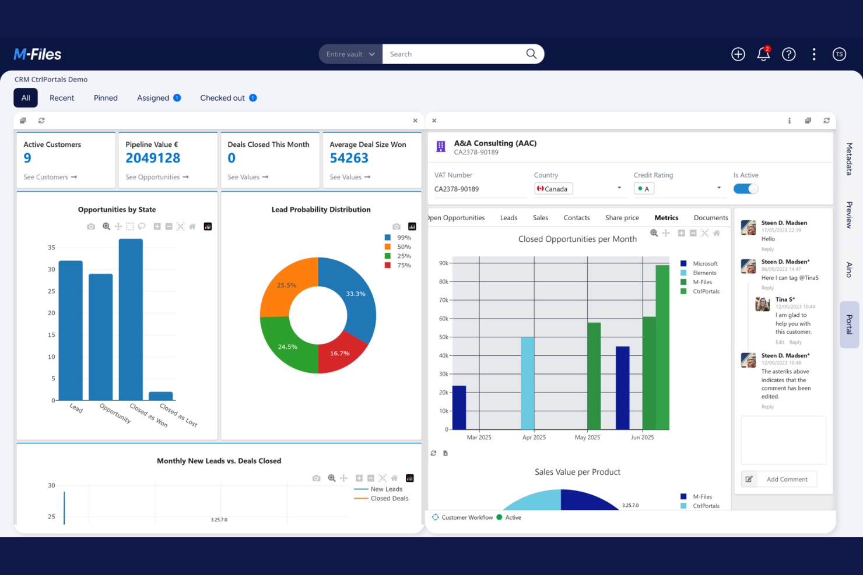This screenshot has width=863, height=575.
Task: Open the notifications bell
Action: 763,54
